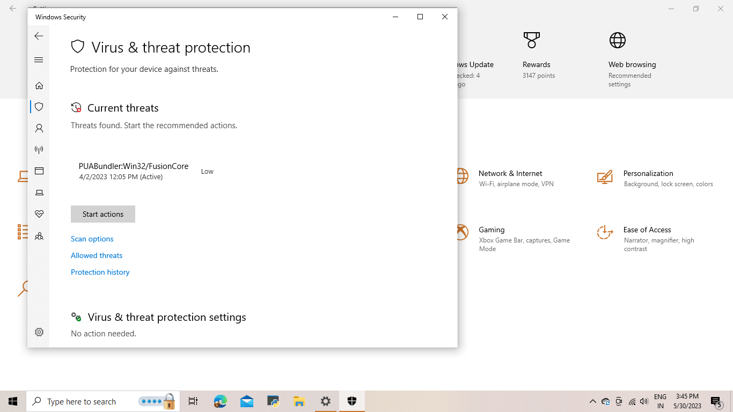
Task: Select Virus & threat protection shield icon
Action: coord(39,107)
